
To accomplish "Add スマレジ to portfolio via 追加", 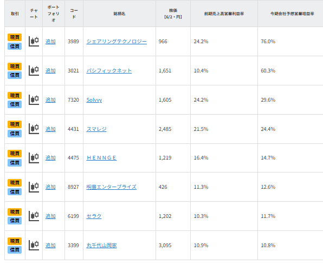I will pyautogui.click(x=50, y=129).
